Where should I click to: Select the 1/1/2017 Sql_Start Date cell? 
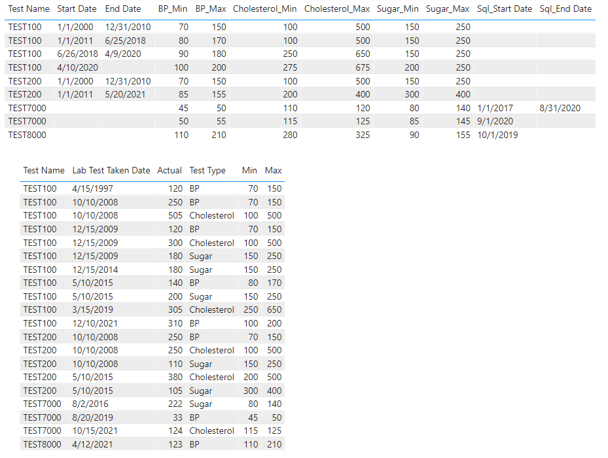495,108
